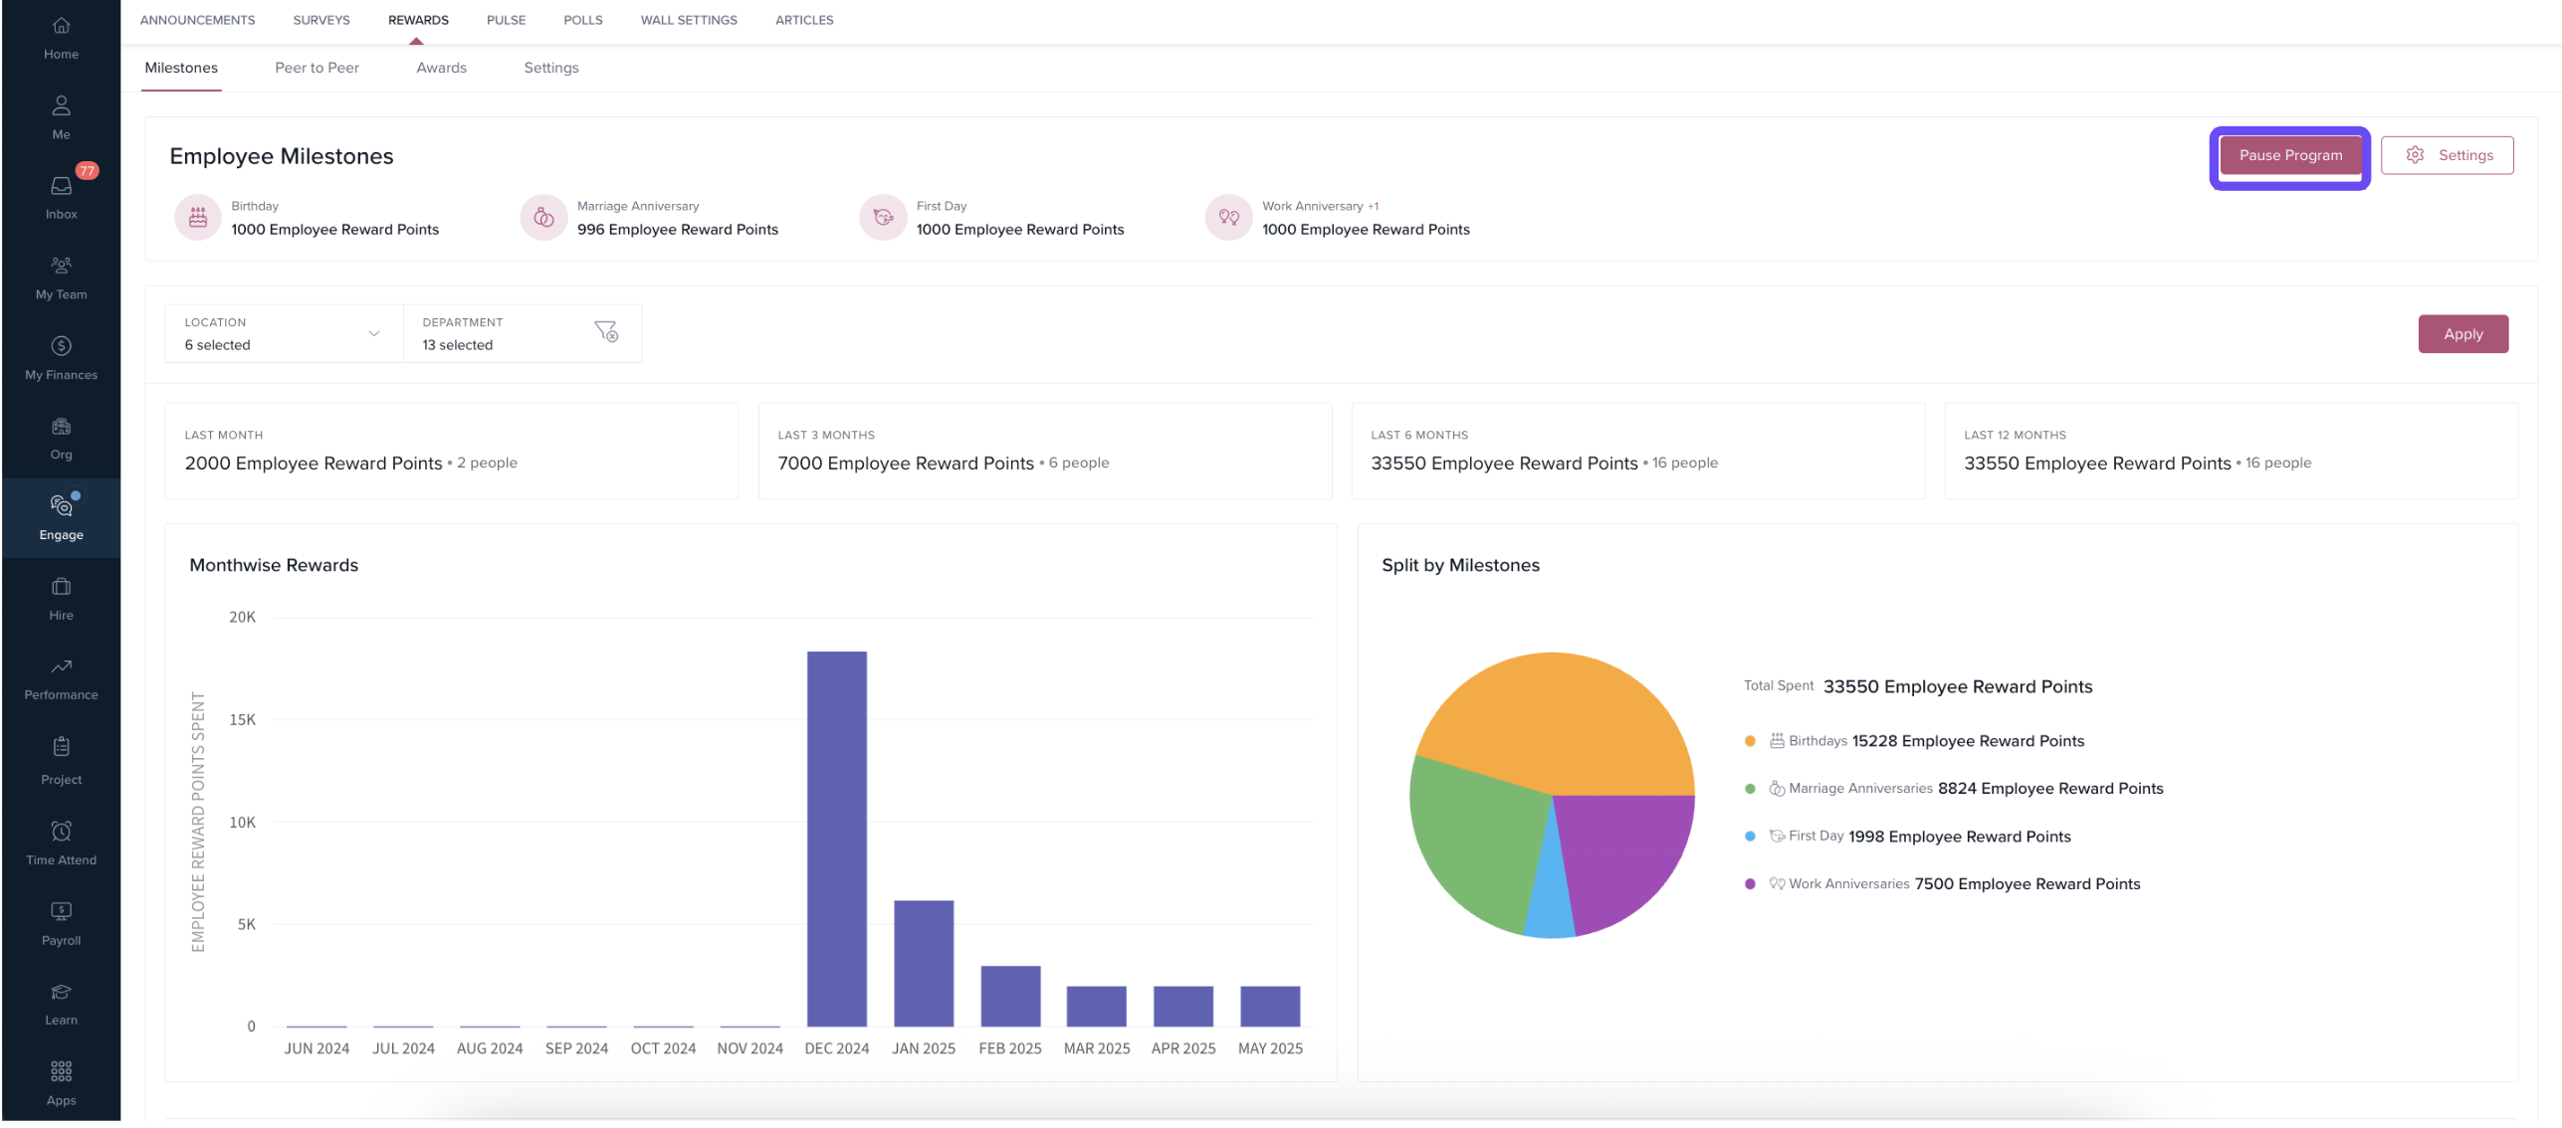
Task: Open the Learn module icon
Action: [x=61, y=994]
